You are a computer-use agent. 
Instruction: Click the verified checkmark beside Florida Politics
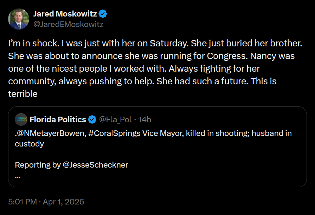tap(92, 119)
